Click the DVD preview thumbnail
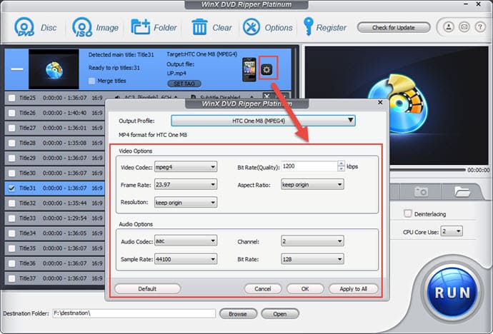Viewport: 493px width, 334px height. [54, 69]
